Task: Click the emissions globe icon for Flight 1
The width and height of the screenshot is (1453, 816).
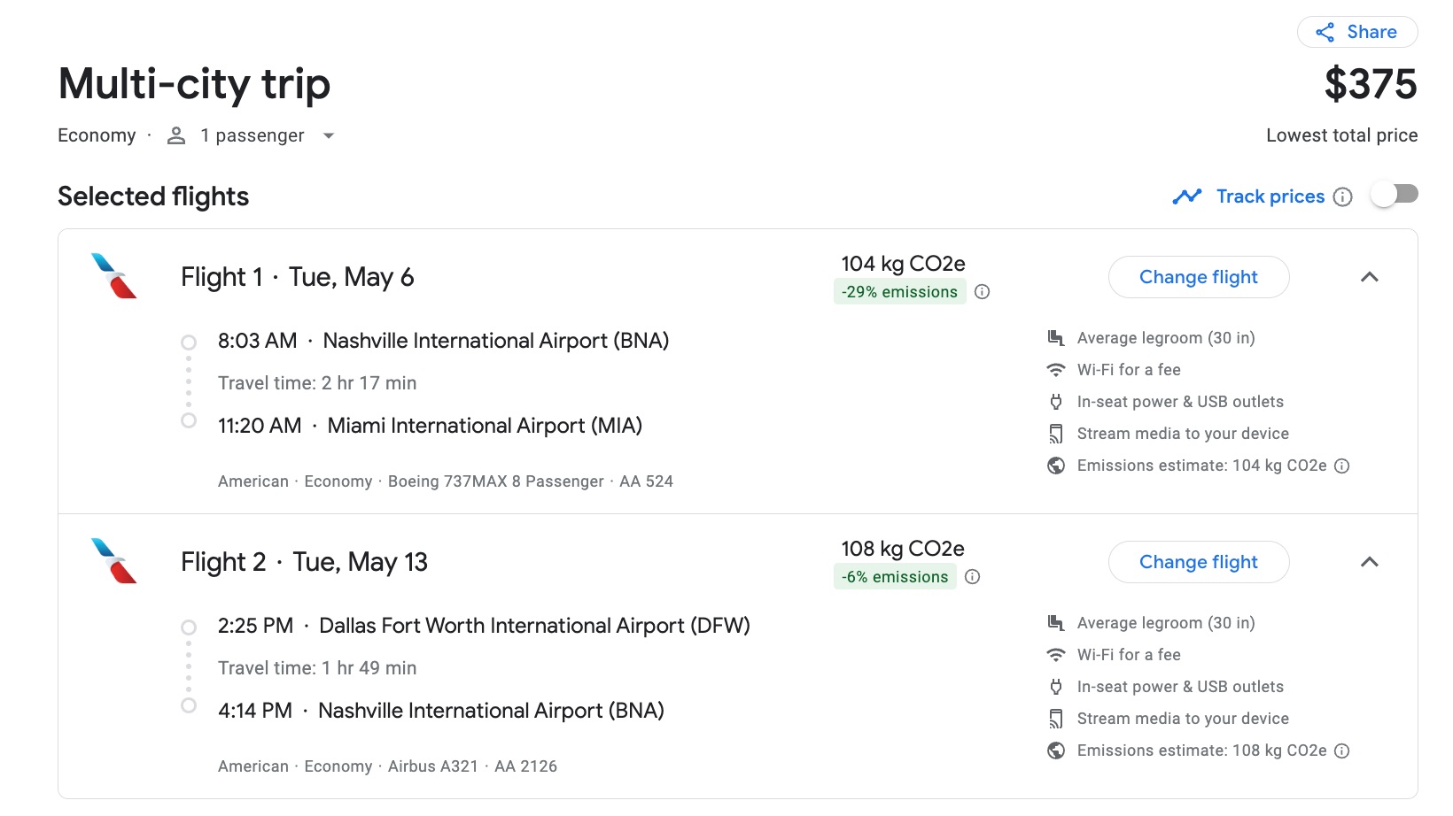Action: pyautogui.click(x=1055, y=465)
